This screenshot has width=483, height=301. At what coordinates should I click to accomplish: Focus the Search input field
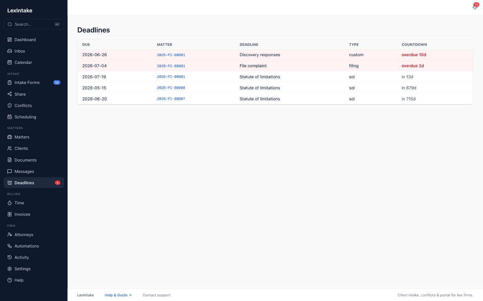coord(34,24)
